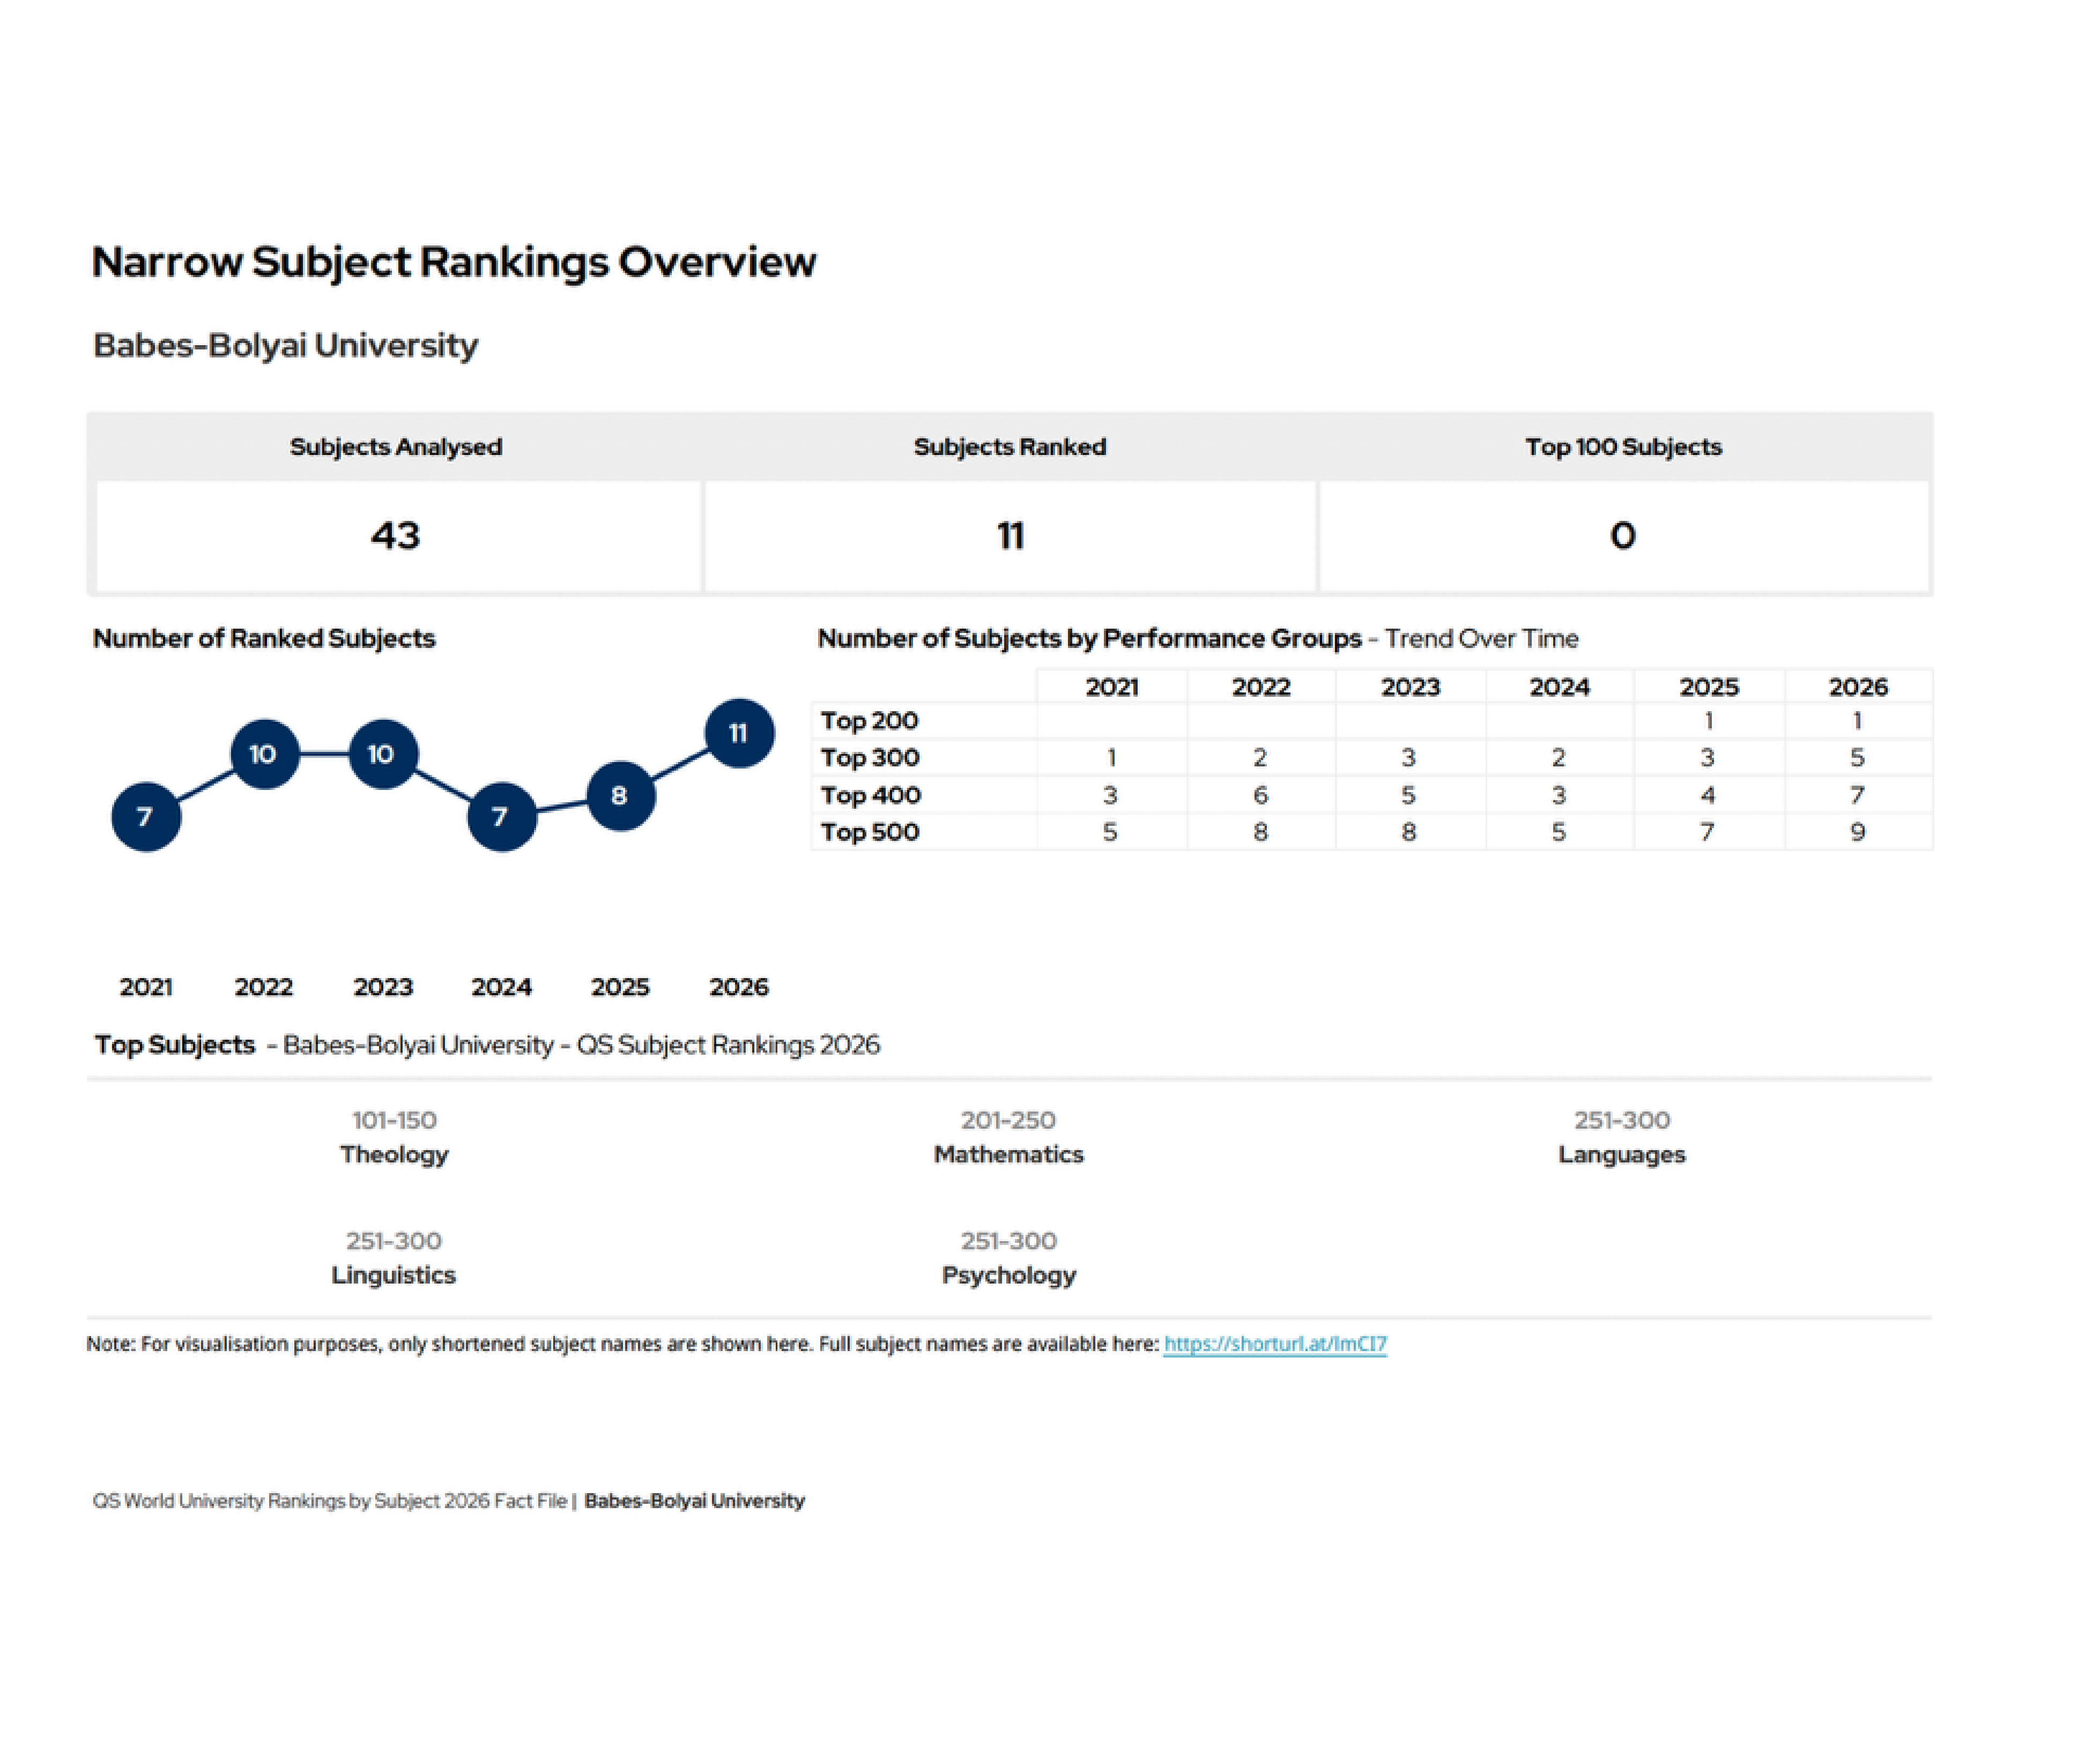The image size is (2100, 1760).
Task: Click the 2024 year label under the chart
Action: [501, 987]
